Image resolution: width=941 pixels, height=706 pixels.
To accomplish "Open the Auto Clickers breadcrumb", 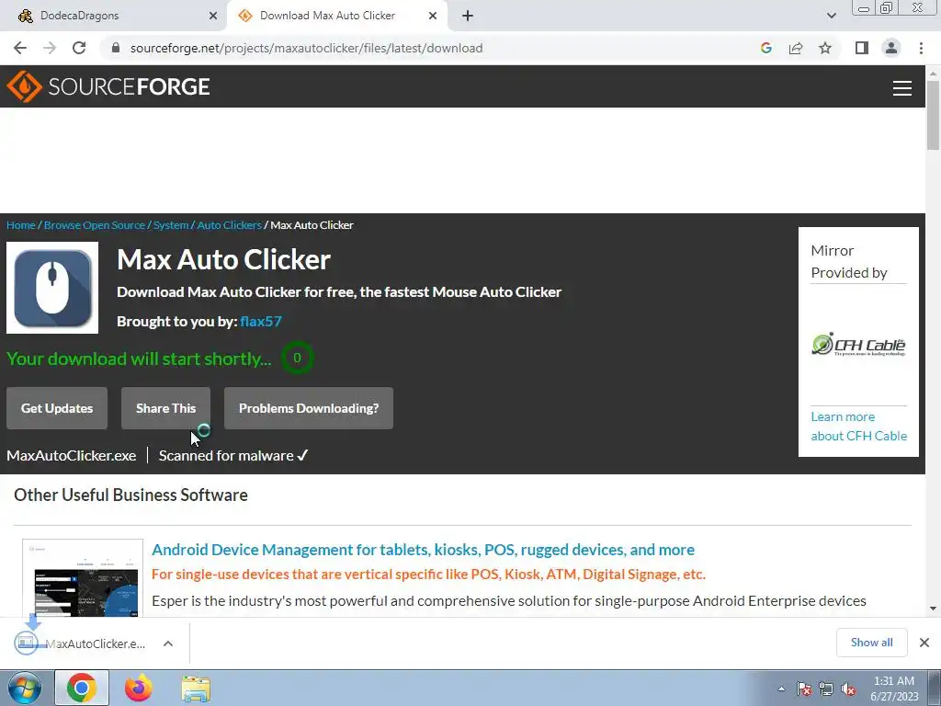I will 229,225.
